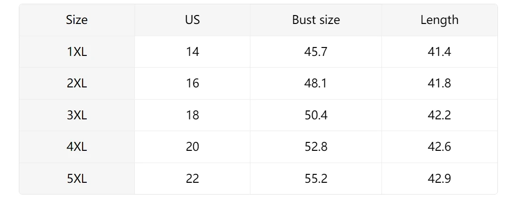Click bust size value 45.7
This screenshot has width=513, height=203.
pyautogui.click(x=316, y=52)
